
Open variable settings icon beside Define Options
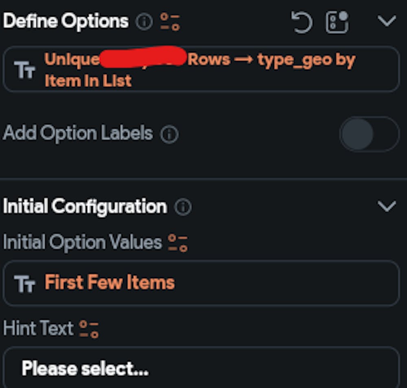[170, 22]
